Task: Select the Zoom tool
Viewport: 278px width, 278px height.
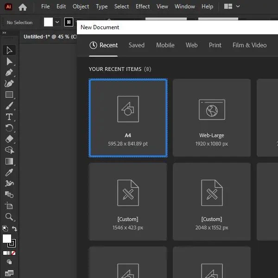Action: click(x=9, y=217)
